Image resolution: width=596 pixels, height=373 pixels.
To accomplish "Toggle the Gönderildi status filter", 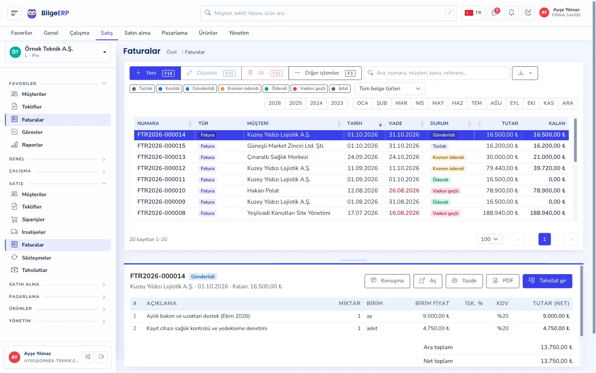I will 200,89.
